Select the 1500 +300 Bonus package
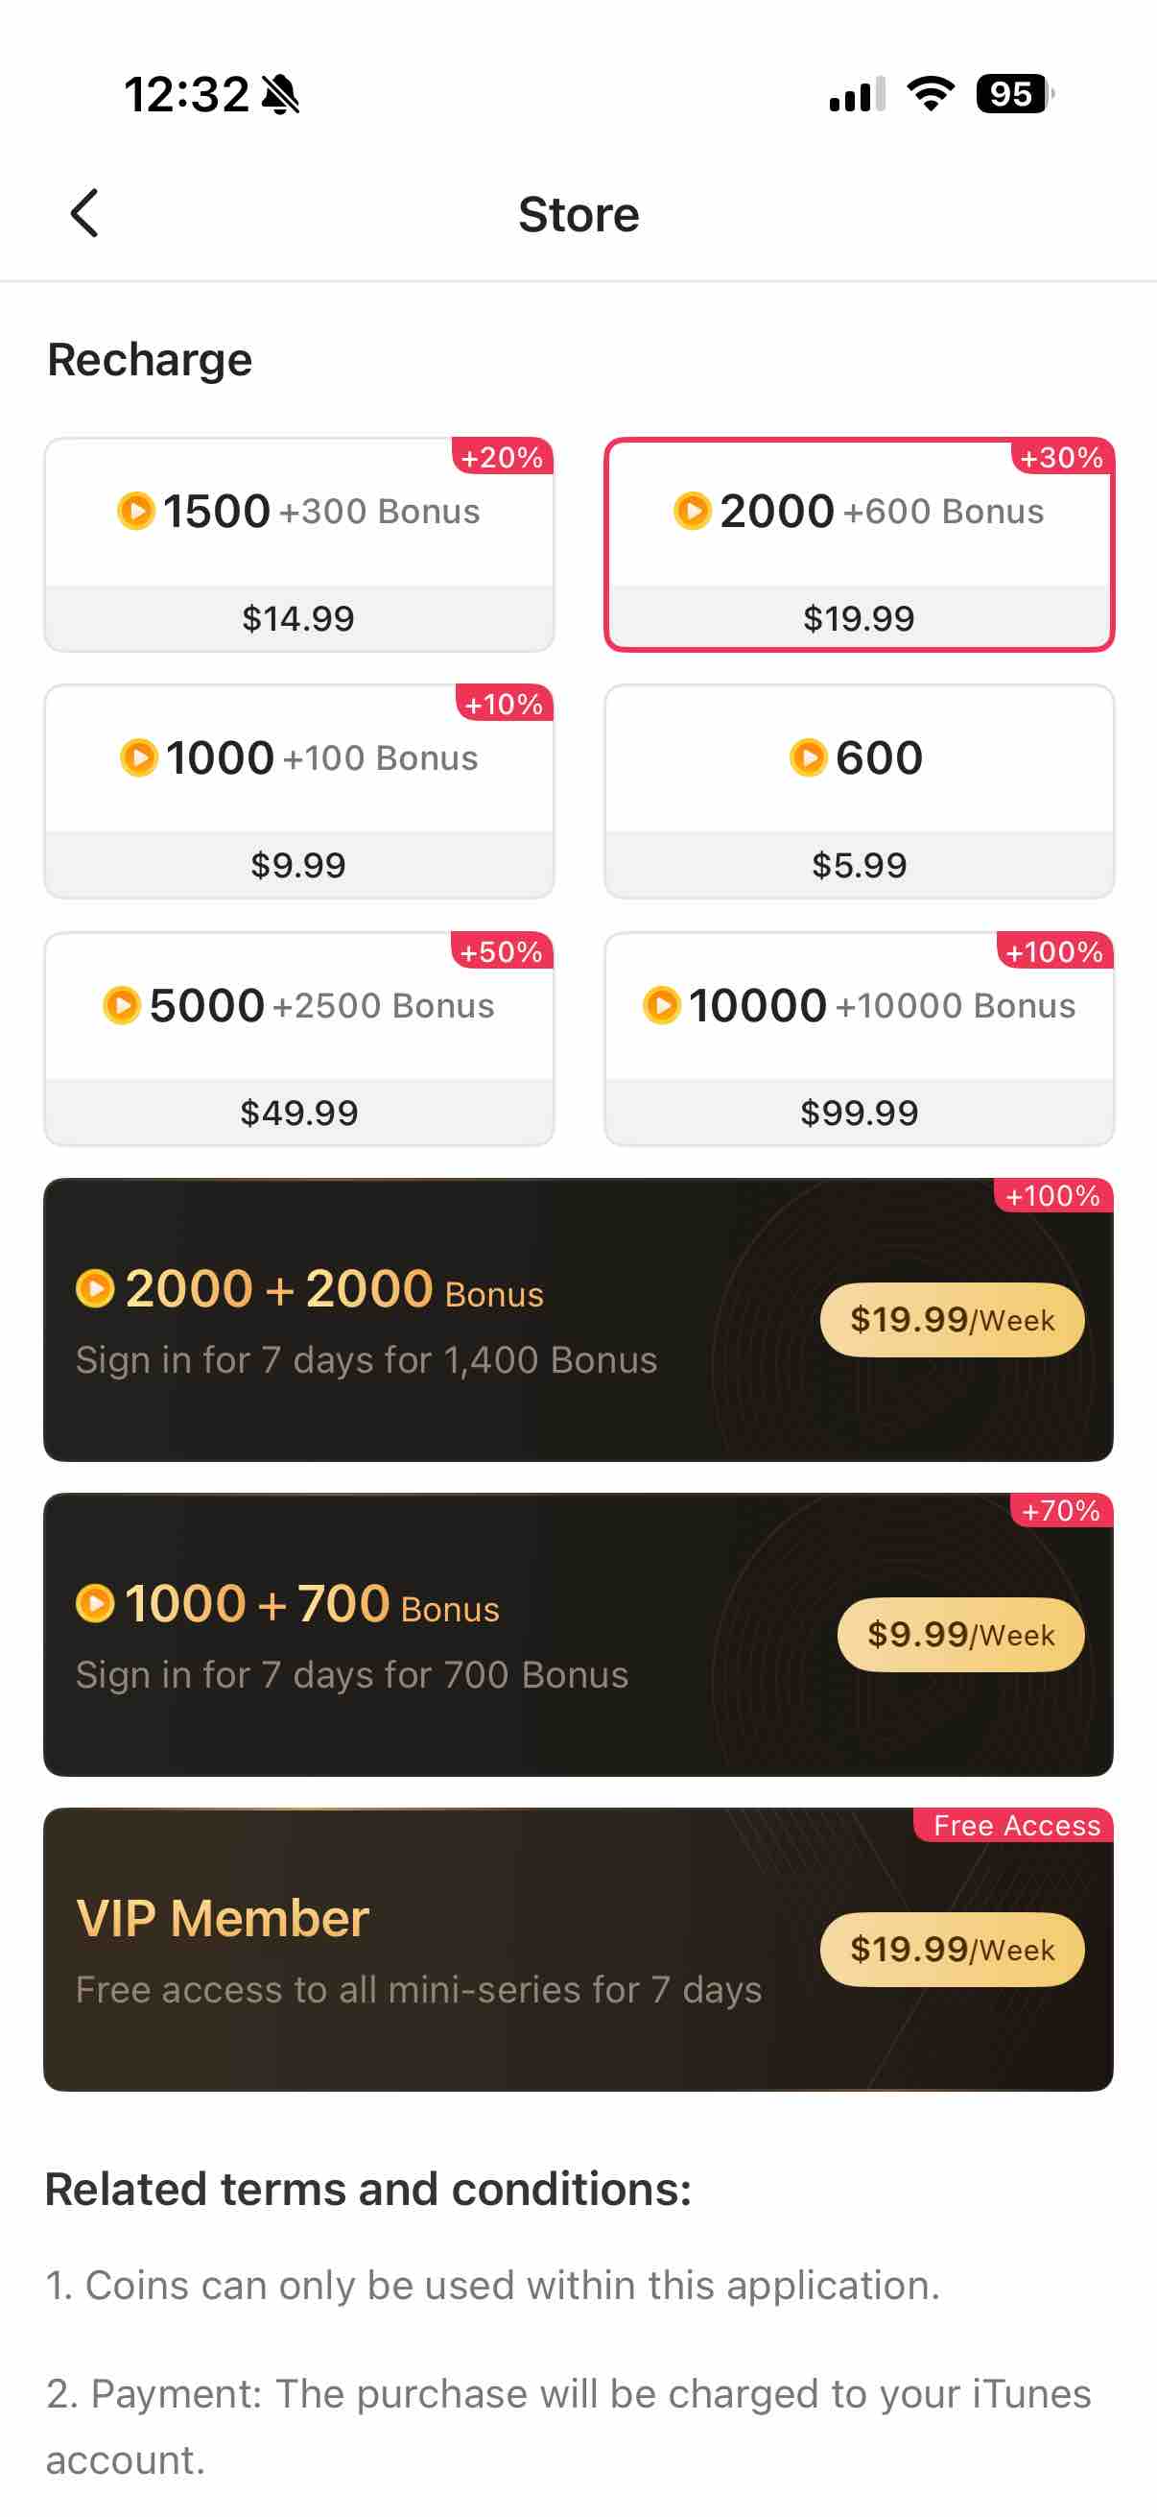Viewport: 1157px width, 2517px height. coord(298,544)
